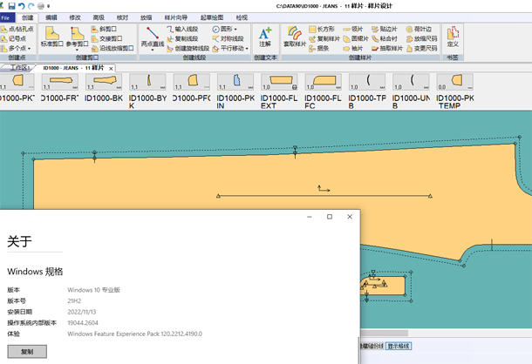
Task: Click the 复制 button in About window
Action: (x=27, y=352)
